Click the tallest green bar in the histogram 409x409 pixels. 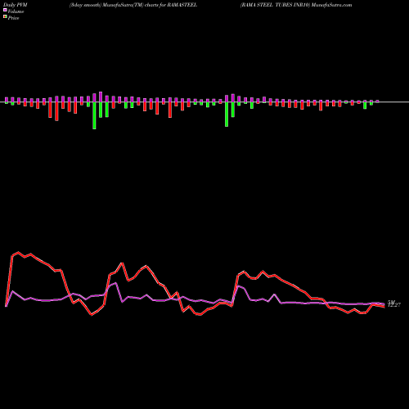pyautogui.click(x=94, y=115)
